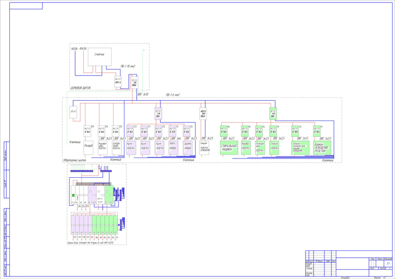Click the Клеммник label below purple group
Viewport: 395px width, 279px height.
point(189,160)
